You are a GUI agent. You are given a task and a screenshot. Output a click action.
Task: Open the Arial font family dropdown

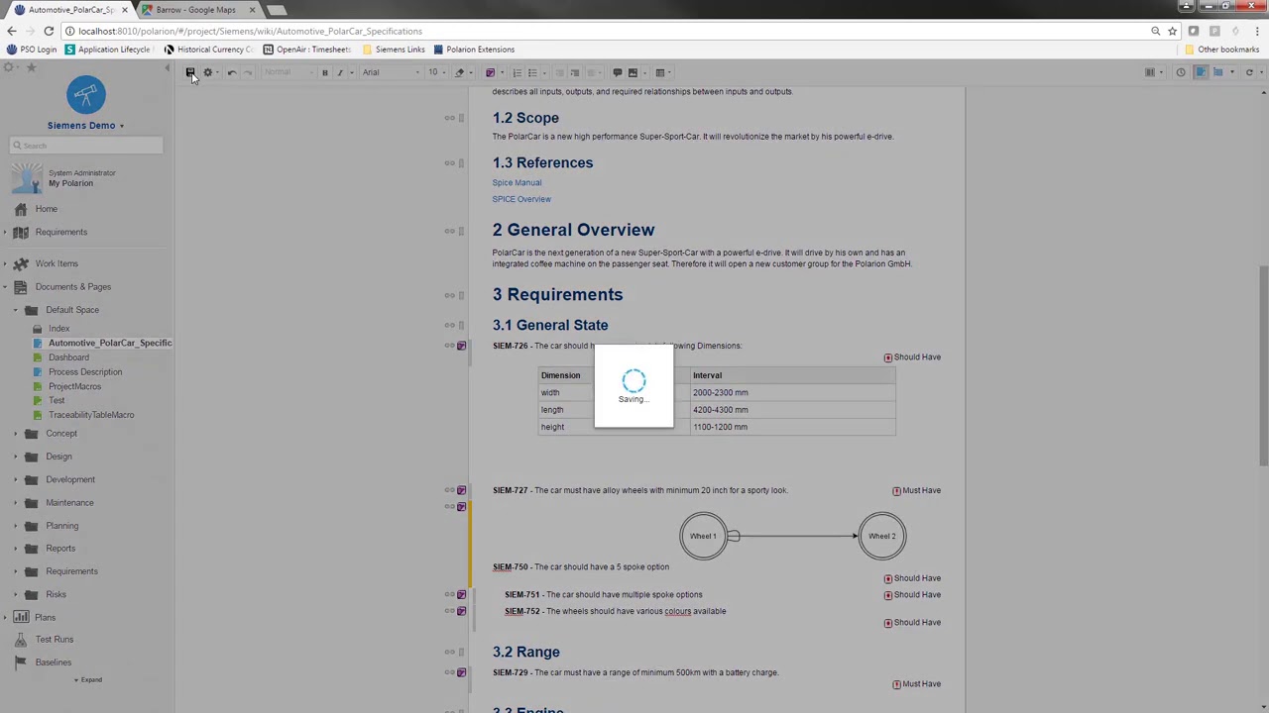point(389,72)
